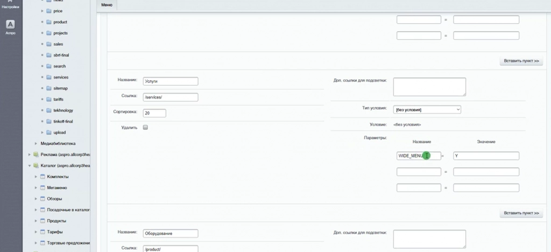Click the tinkoff-final folder icon

click(x=49, y=122)
